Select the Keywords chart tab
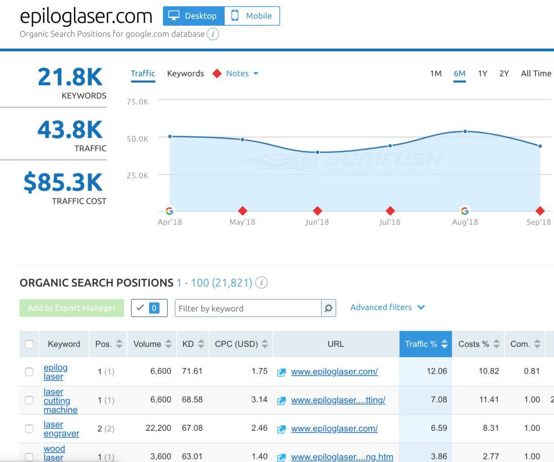The height and width of the screenshot is (462, 554). [x=186, y=73]
